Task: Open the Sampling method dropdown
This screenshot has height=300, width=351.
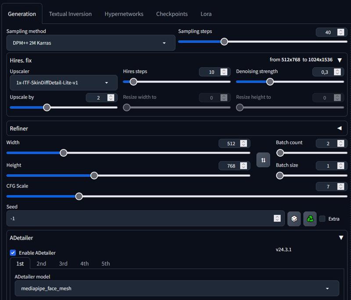Action: pos(91,43)
